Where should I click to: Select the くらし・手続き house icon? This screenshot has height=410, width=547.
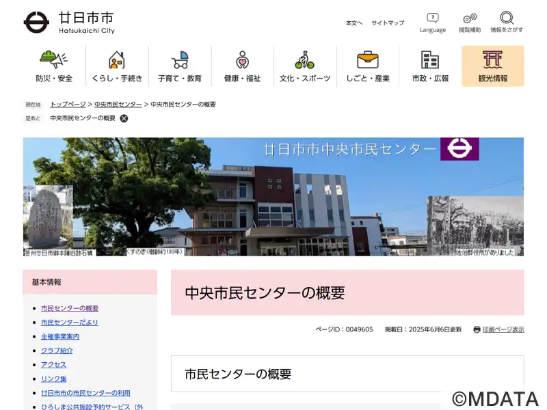click(x=117, y=59)
